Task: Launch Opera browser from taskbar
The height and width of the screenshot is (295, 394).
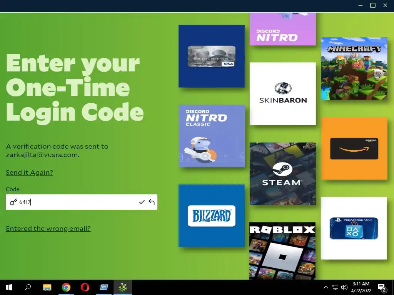Action: 85,287
